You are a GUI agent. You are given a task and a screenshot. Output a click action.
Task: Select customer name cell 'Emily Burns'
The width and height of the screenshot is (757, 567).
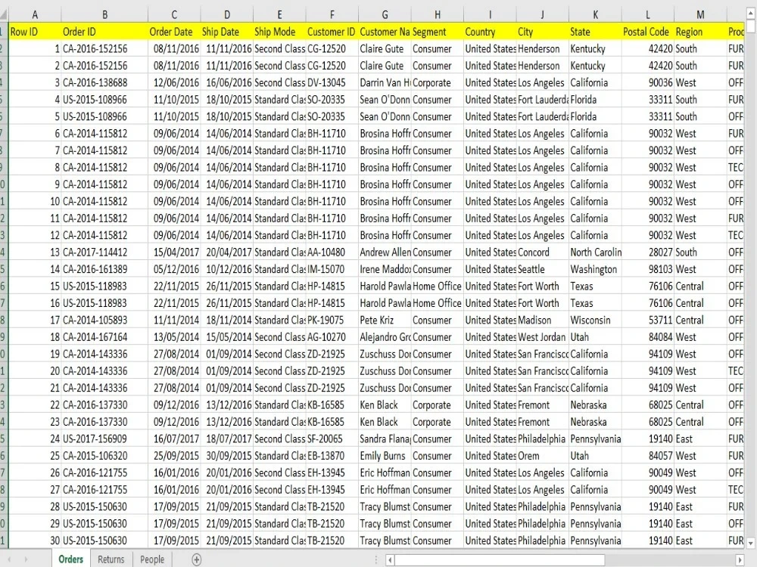385,456
